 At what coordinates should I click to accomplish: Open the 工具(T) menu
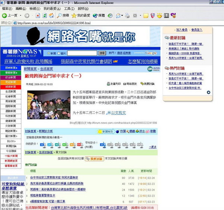click(x=69, y=9)
